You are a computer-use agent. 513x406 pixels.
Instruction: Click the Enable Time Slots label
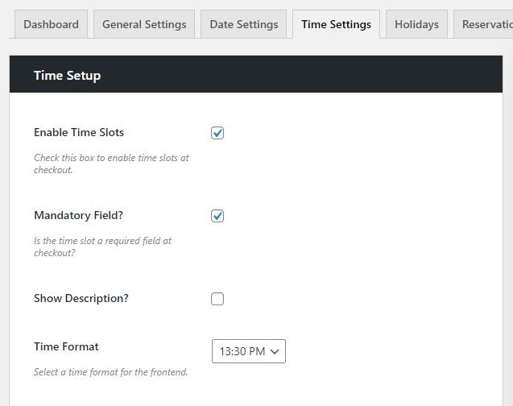79,132
